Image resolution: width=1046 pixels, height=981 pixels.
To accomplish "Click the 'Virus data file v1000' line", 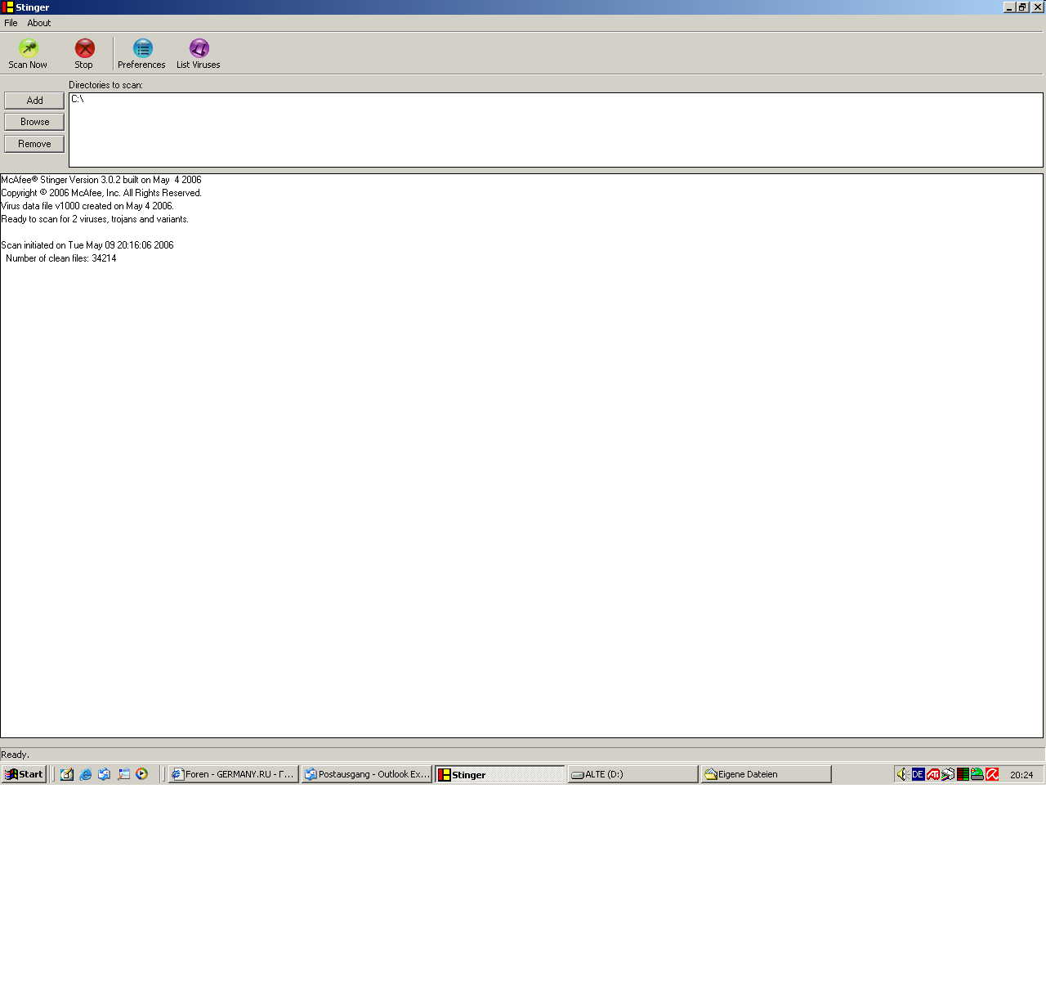I will point(87,206).
